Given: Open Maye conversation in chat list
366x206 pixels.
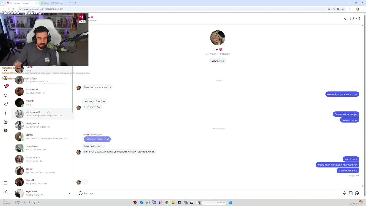Looking at the screenshot, I should (x=42, y=102).
